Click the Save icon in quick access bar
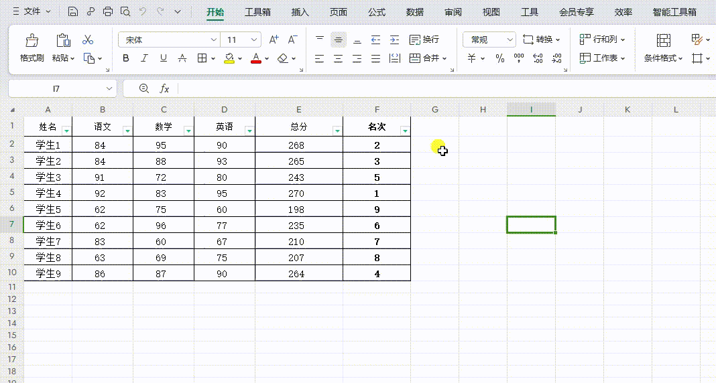716x383 pixels. (x=73, y=12)
